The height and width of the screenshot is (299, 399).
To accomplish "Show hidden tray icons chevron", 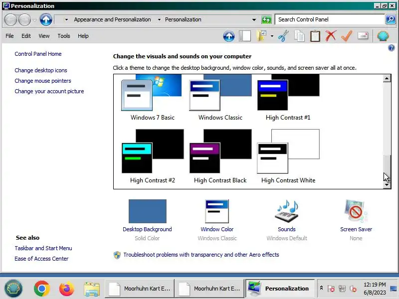I will (x=321, y=288).
